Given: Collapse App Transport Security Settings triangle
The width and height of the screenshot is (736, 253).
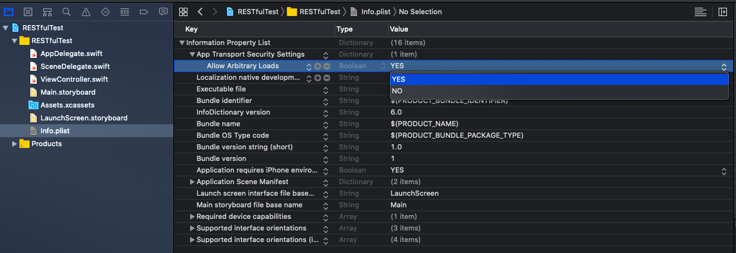Looking at the screenshot, I should coord(193,54).
